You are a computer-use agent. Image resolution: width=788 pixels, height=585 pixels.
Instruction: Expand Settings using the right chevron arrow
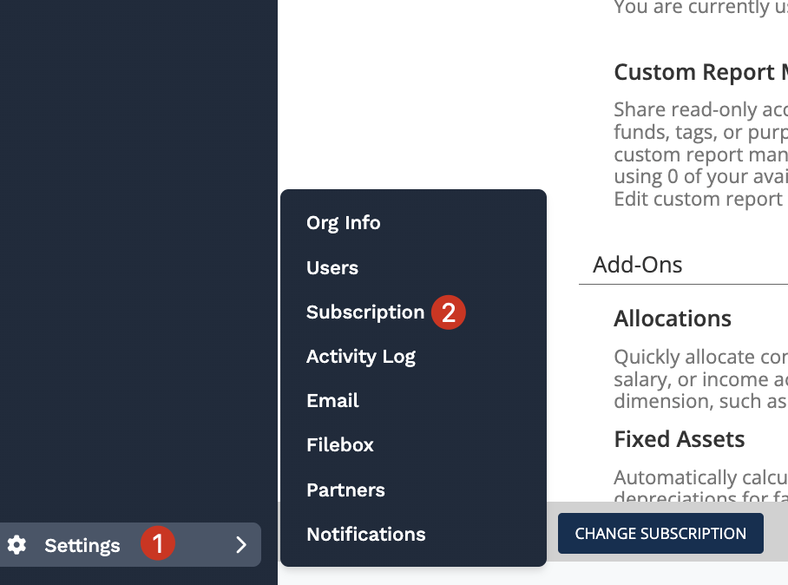coord(241,545)
